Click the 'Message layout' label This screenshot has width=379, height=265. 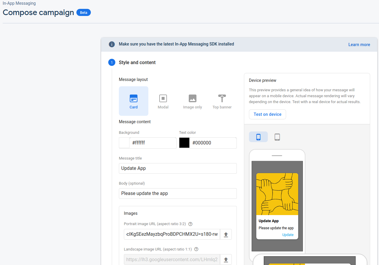133,79
